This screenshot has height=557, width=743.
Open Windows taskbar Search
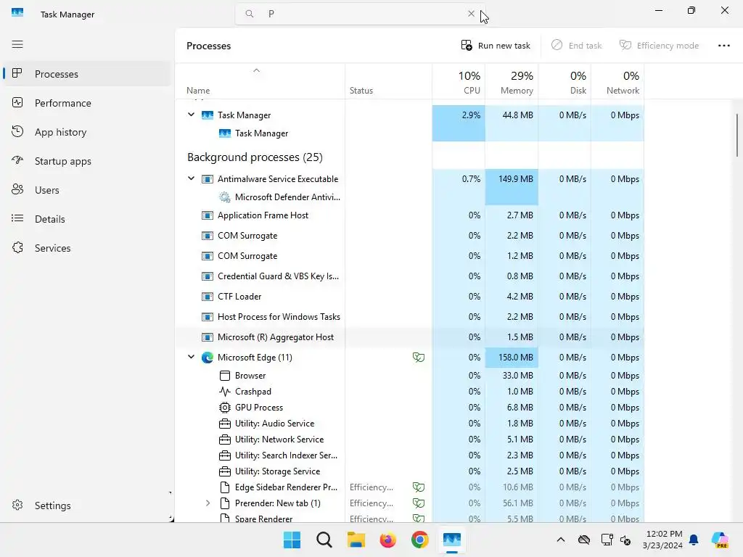pos(324,540)
